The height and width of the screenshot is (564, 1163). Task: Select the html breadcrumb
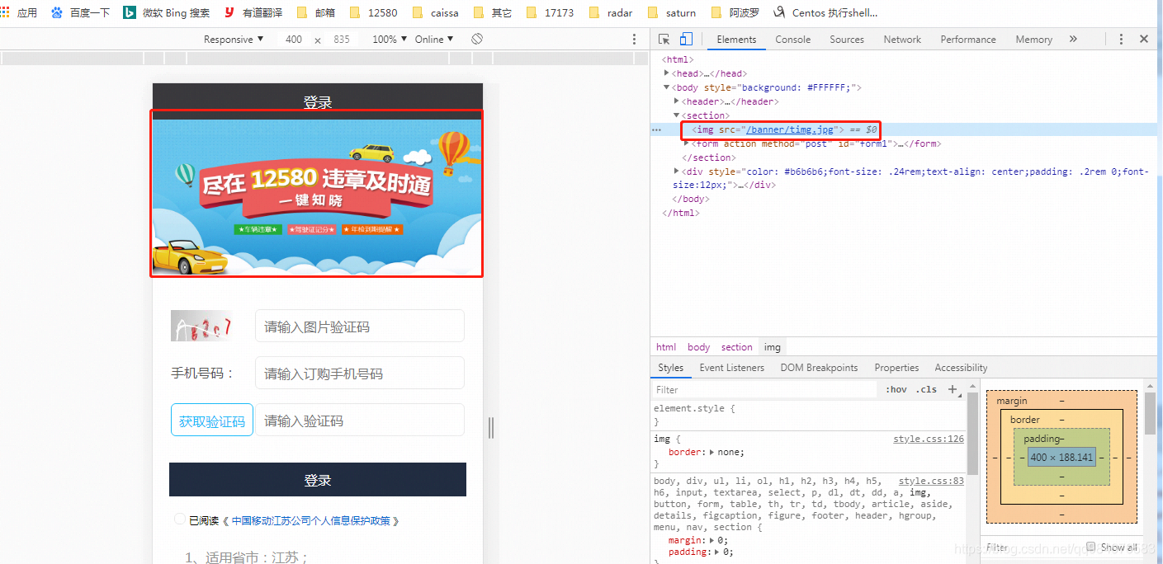666,347
